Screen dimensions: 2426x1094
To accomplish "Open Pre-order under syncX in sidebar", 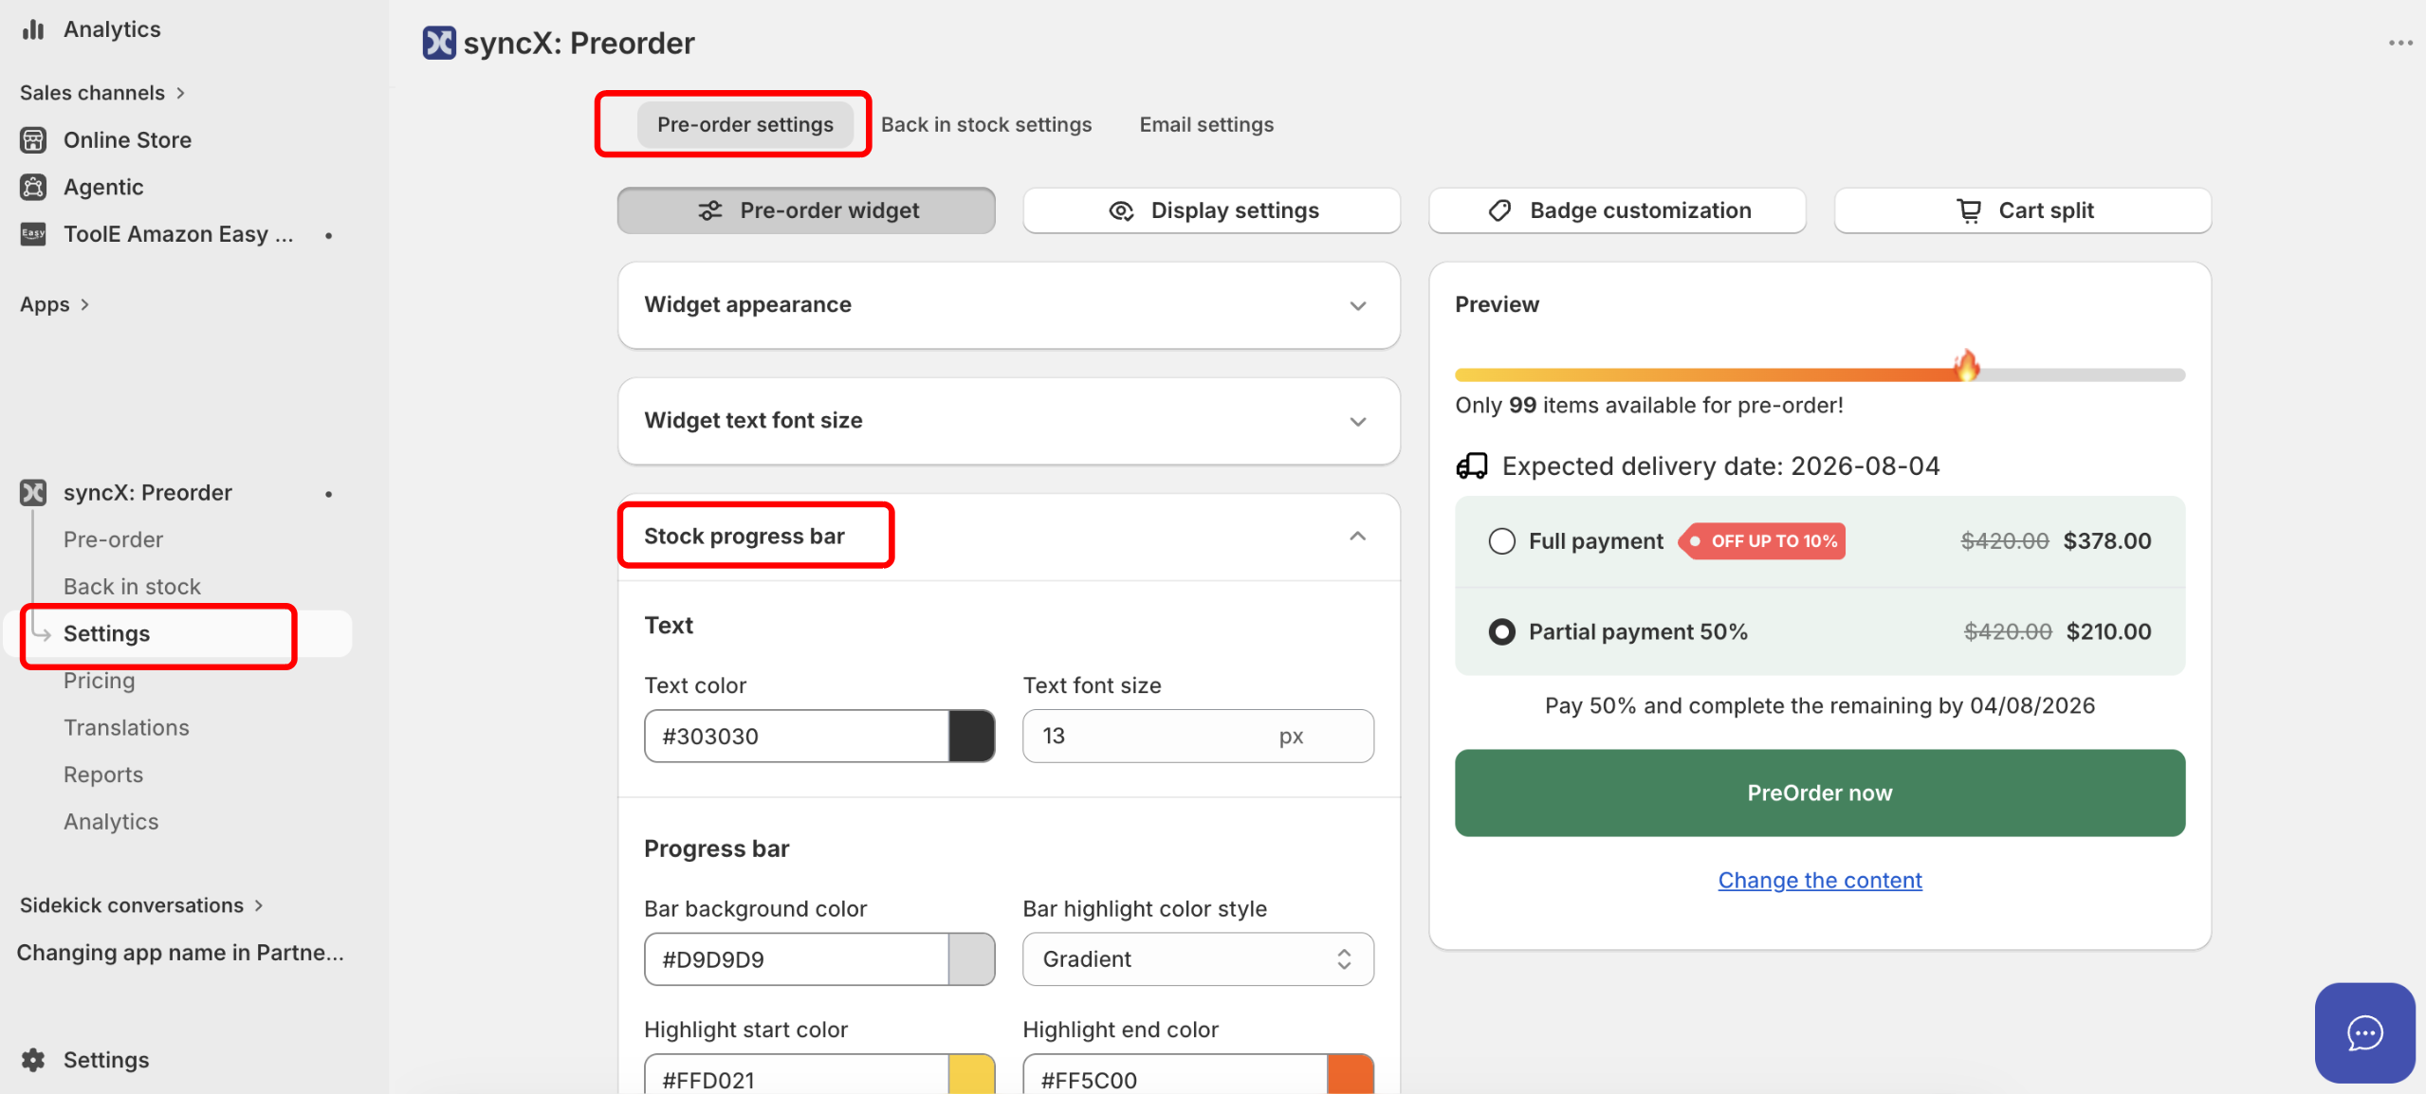I will coord(113,539).
